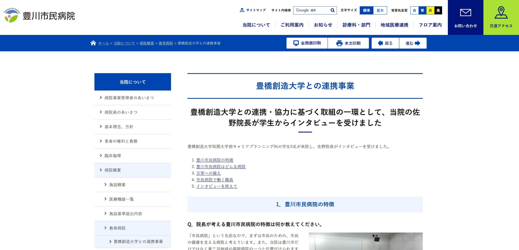Select the black 黒 background color
The height and width of the screenshot is (250, 519).
click(438, 10)
